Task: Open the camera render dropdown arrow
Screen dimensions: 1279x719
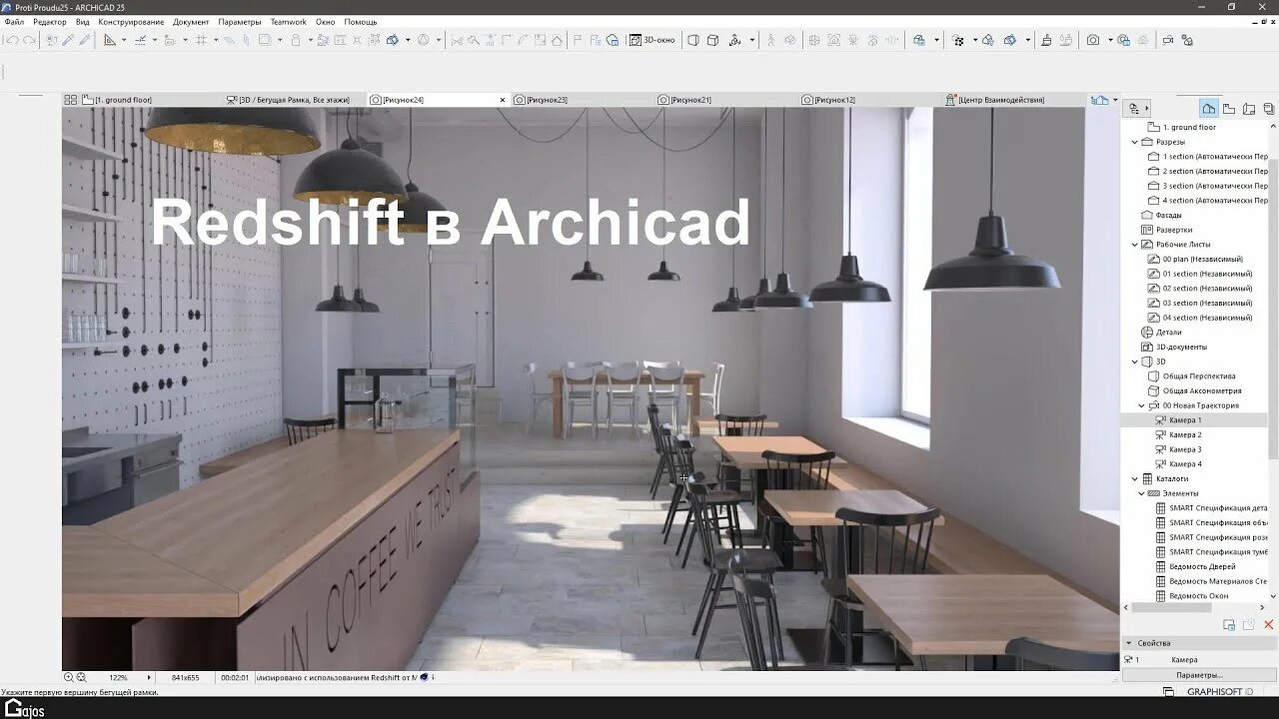Action: [x=1109, y=40]
